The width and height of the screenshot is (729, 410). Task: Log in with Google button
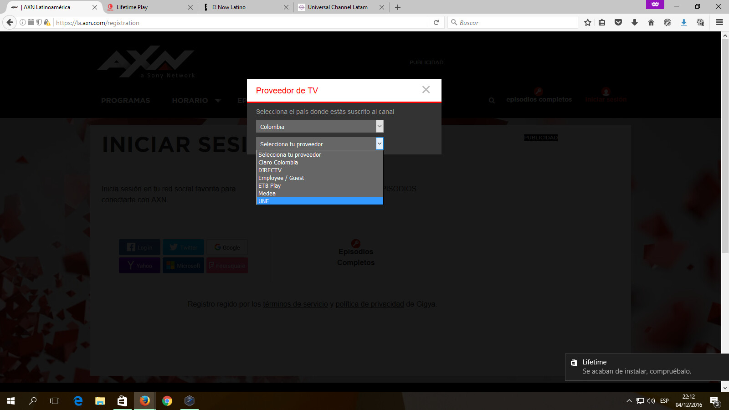(227, 247)
